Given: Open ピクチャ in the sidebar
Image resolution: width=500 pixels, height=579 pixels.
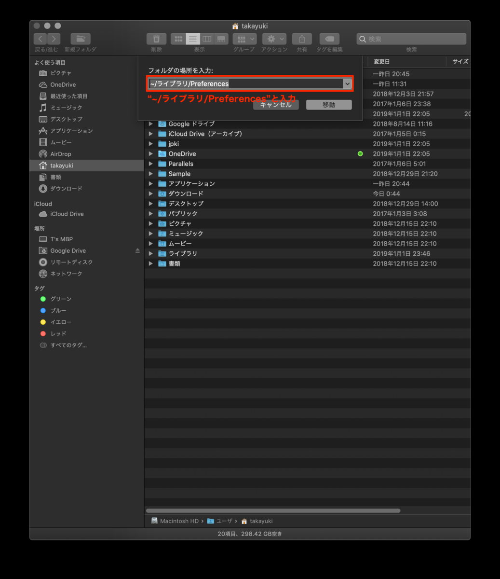Looking at the screenshot, I should (x=60, y=73).
